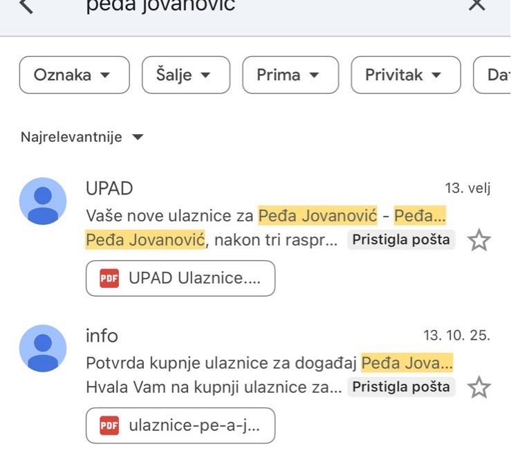
Task: Clear the search with the X icon
Action: click(x=477, y=5)
